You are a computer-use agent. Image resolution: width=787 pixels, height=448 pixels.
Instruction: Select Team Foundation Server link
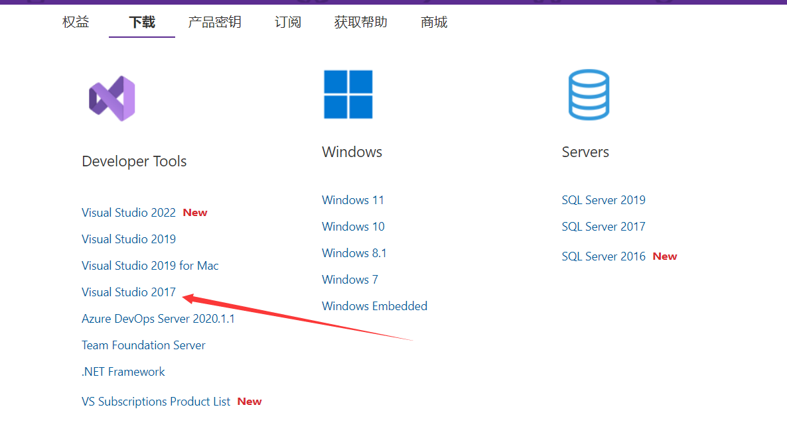coord(143,345)
